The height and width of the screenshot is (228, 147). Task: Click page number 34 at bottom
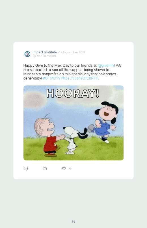coord(73,221)
